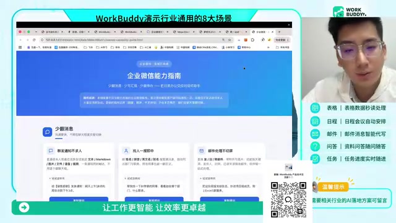Click the browser forward arrow
The width and height of the screenshot is (396, 223).
pyautogui.click(x=27, y=40)
